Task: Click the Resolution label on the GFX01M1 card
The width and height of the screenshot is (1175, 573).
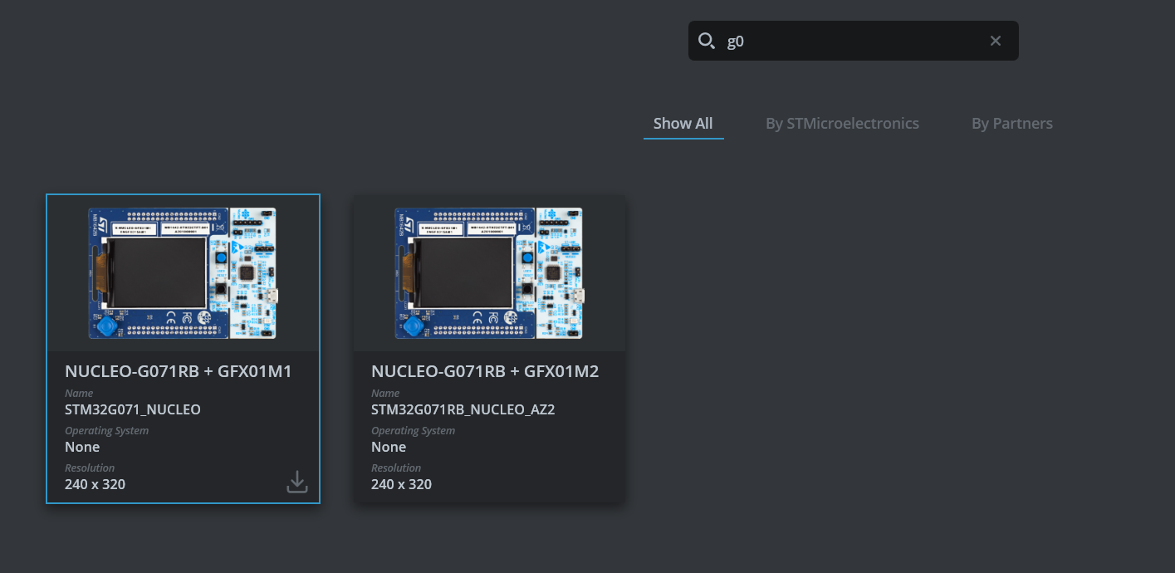Action: coord(90,467)
